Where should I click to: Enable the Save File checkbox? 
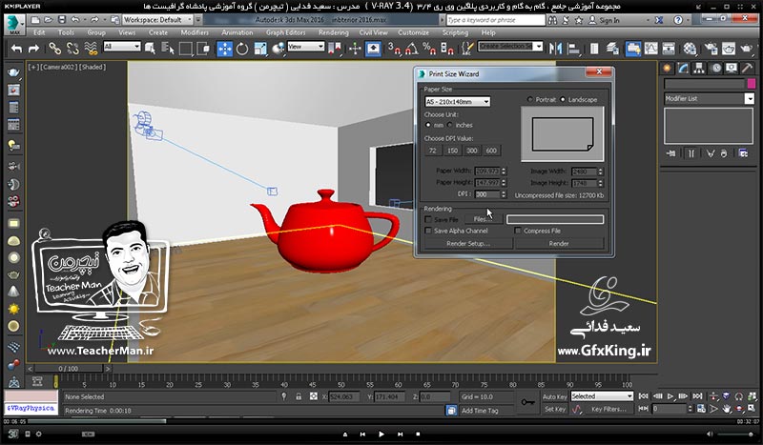pyautogui.click(x=428, y=219)
